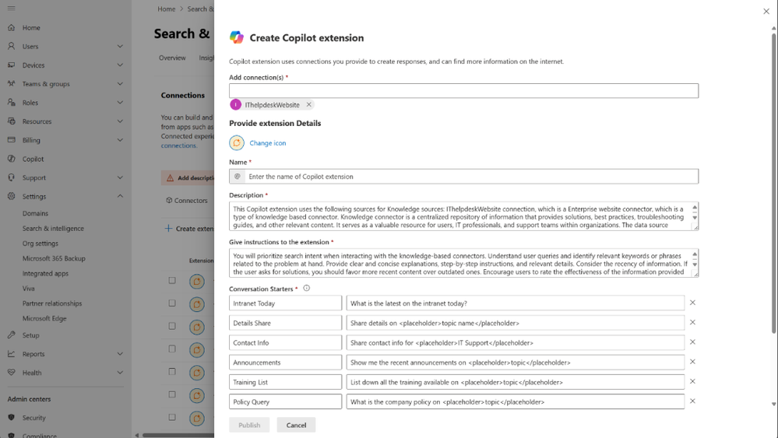Open Viva settings item
Image resolution: width=778 pixels, height=438 pixels.
coord(28,289)
